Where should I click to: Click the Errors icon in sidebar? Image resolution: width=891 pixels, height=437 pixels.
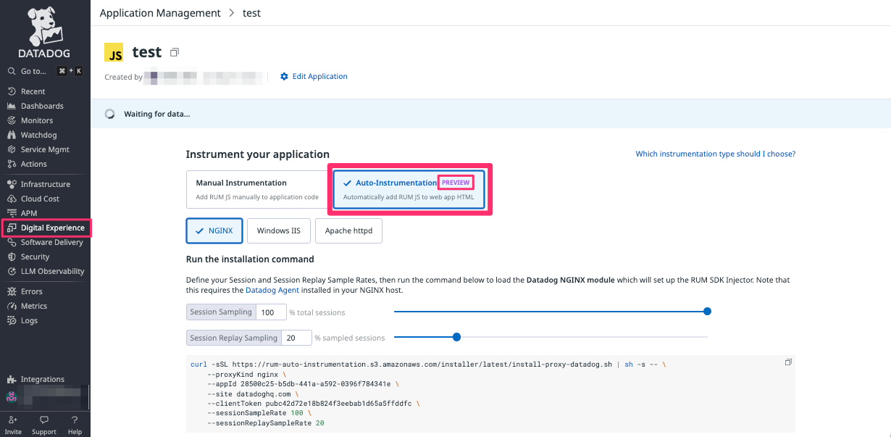pyautogui.click(x=12, y=291)
